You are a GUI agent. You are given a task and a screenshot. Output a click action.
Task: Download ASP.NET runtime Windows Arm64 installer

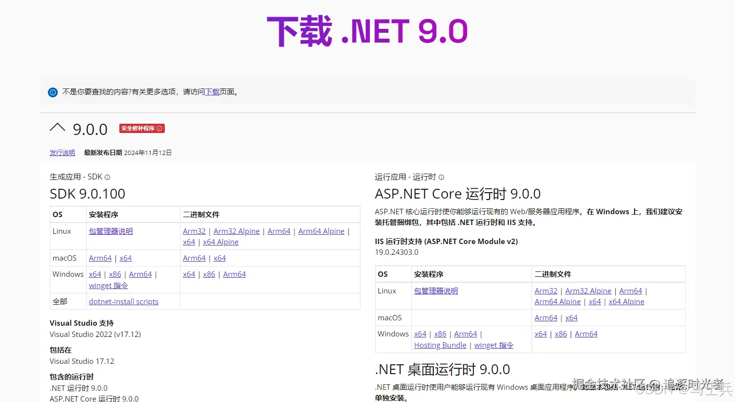(x=466, y=334)
